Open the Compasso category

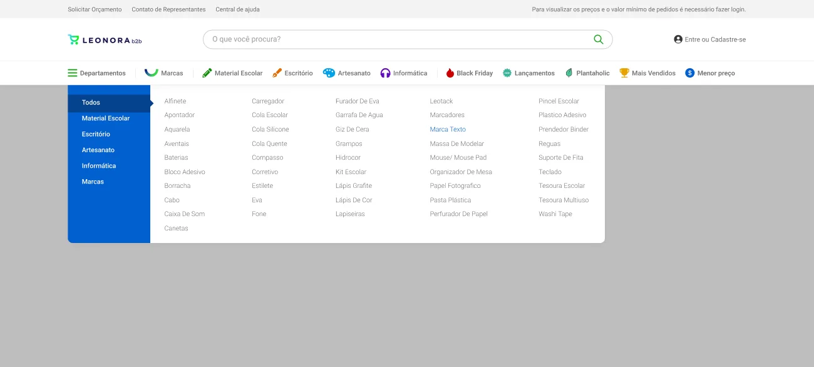(267, 158)
